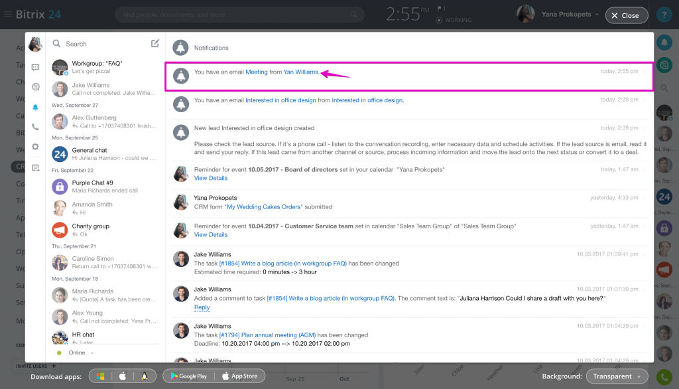Click own user avatar atop messenger sidebar

click(x=36, y=44)
